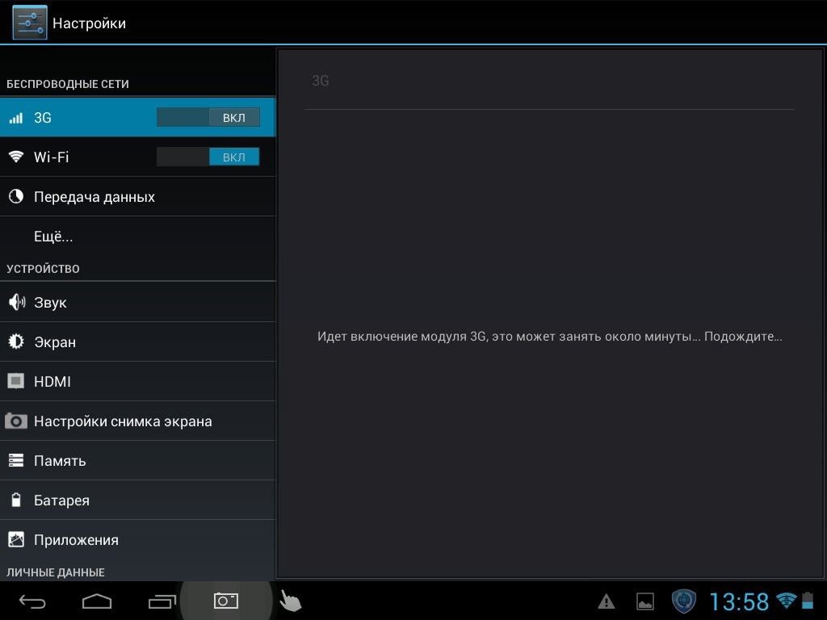Tap the HDMI icon in sidebar
The image size is (827, 620).
[x=16, y=382]
